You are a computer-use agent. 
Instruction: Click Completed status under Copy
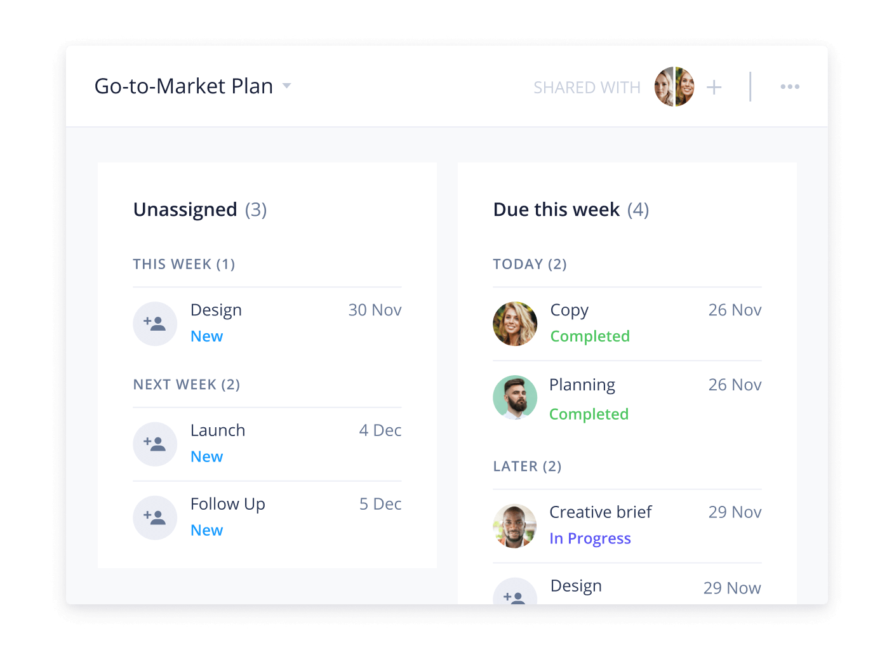tap(590, 336)
